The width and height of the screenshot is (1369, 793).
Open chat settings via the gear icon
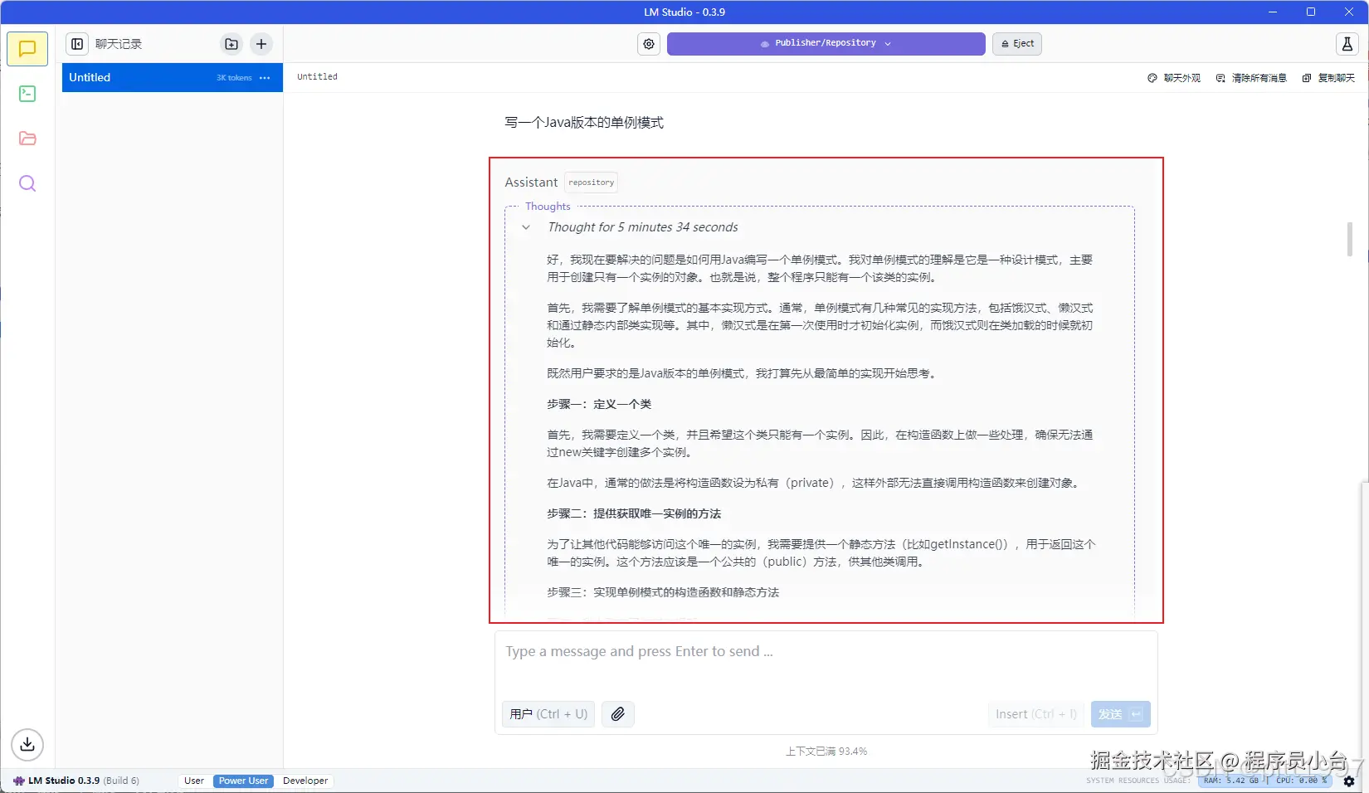[x=648, y=44]
